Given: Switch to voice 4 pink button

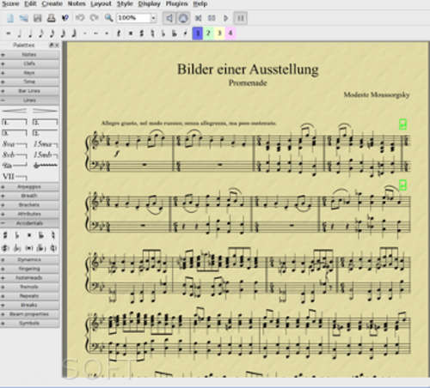Looking at the screenshot, I should click(x=230, y=33).
